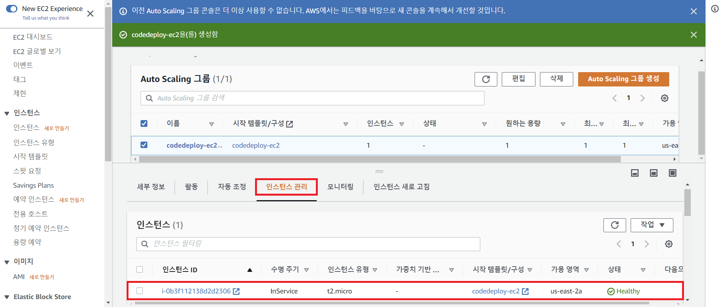Sort by 상태 column in groups table

(x=484, y=124)
